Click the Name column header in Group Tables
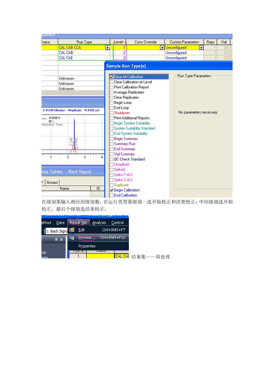Image resolution: width=274 pixels, height=387 pixels. coord(65,189)
